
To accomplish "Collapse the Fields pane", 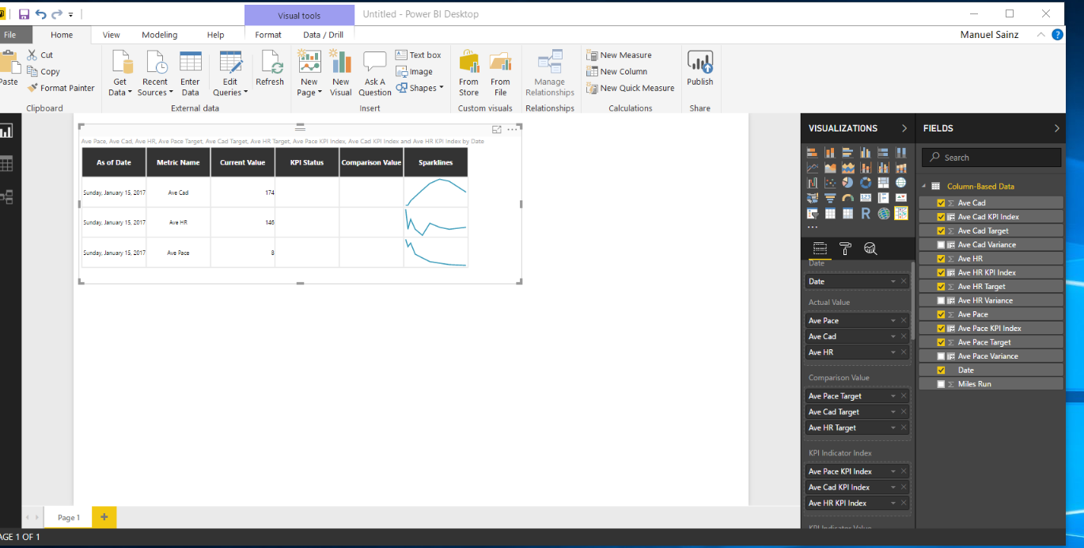I will 1057,128.
